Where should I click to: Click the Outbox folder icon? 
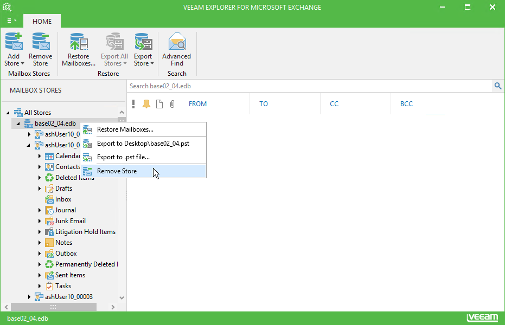49,253
